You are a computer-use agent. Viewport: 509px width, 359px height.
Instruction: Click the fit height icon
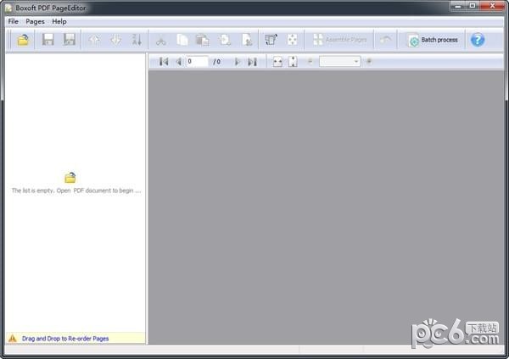(293, 62)
